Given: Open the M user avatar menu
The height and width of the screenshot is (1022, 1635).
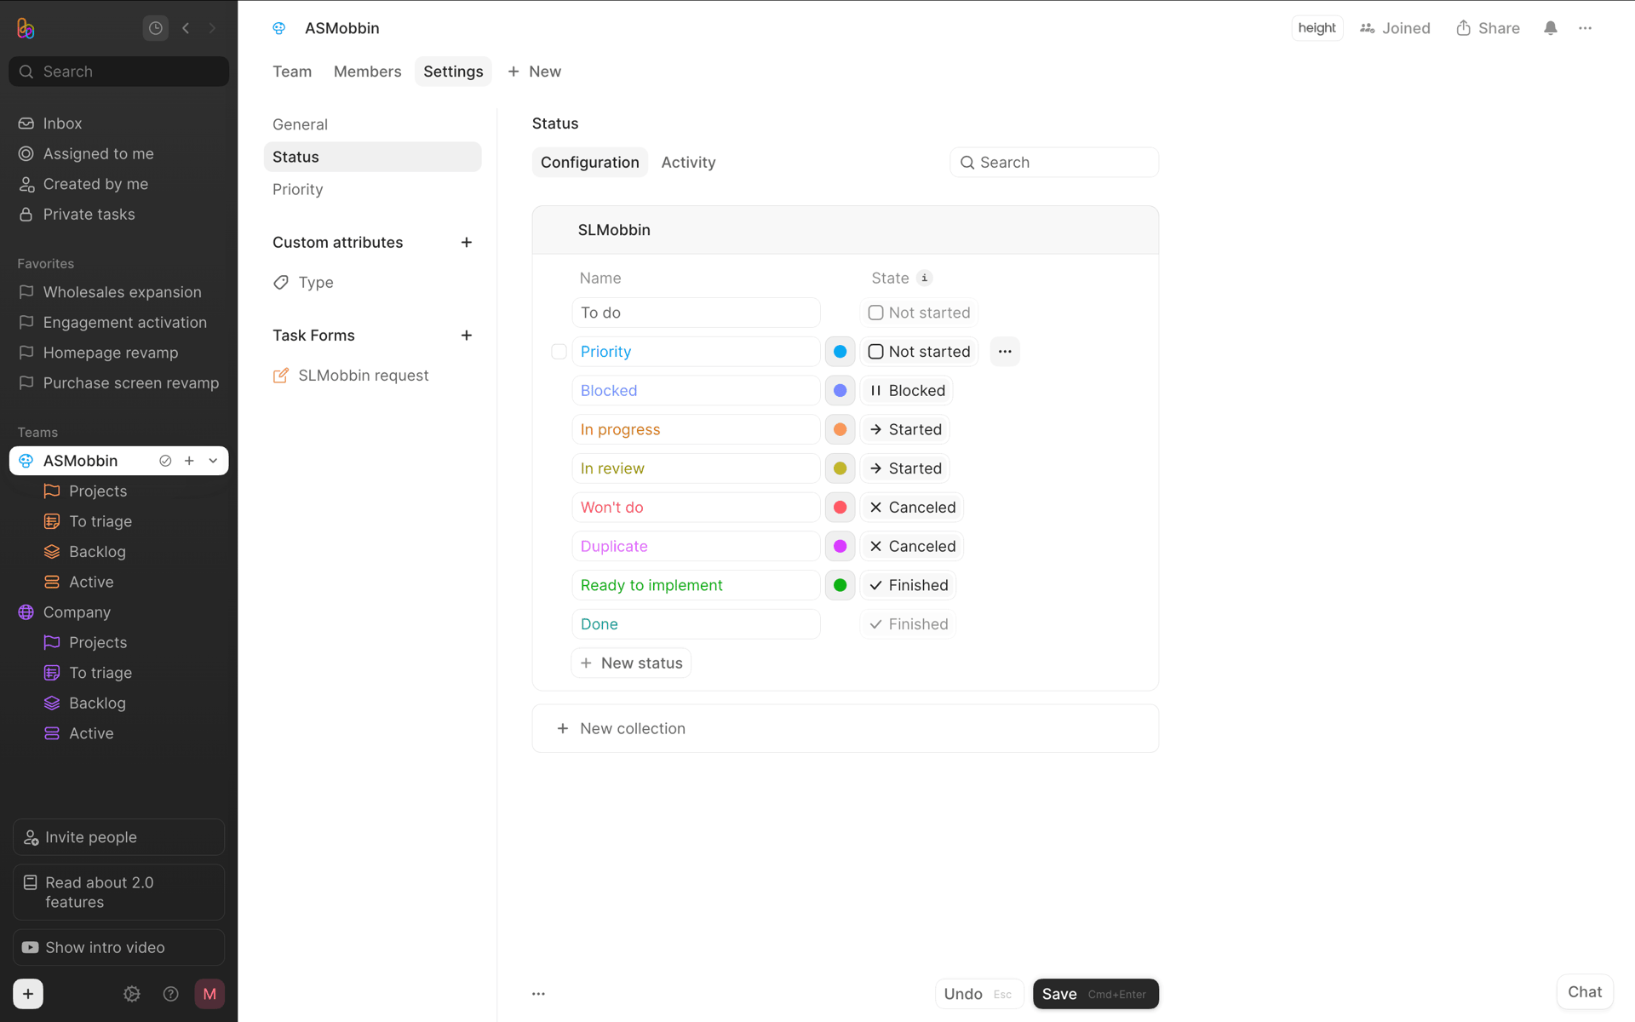Looking at the screenshot, I should point(209,994).
